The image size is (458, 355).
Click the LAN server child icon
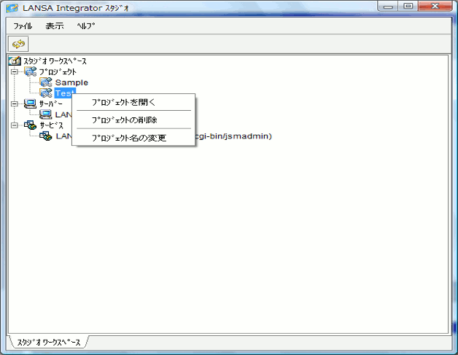(46, 114)
